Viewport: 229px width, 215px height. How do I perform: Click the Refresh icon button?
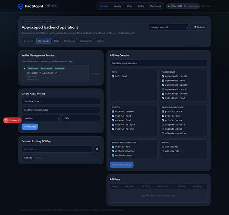(x=199, y=27)
